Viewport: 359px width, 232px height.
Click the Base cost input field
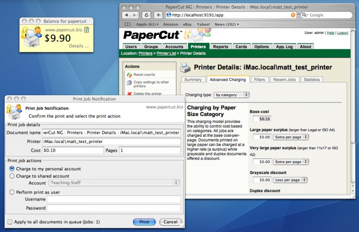pos(262,119)
